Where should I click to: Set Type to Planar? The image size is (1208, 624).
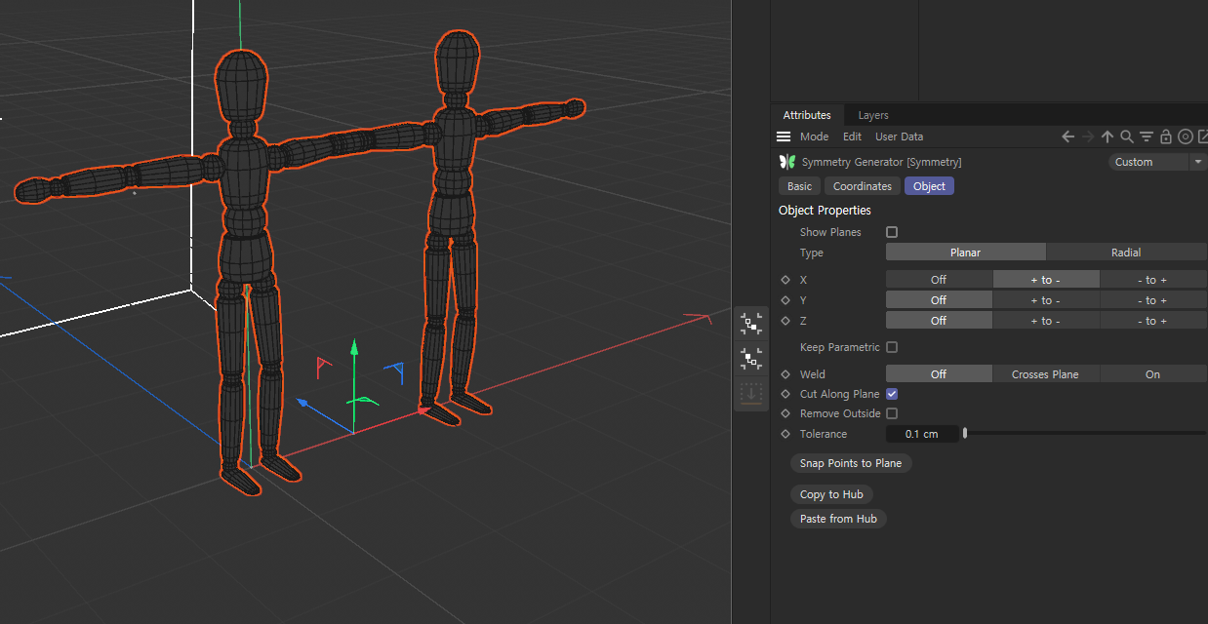[965, 253]
